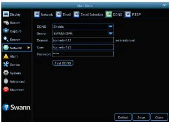
Task: Click the 'Password' field label
Action: [44, 54]
